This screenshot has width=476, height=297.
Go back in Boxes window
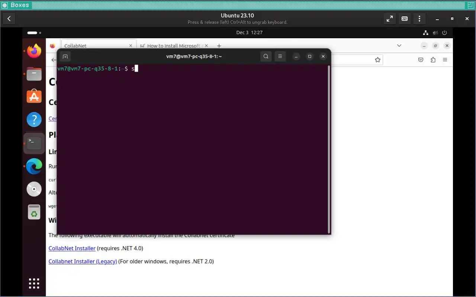9,19
